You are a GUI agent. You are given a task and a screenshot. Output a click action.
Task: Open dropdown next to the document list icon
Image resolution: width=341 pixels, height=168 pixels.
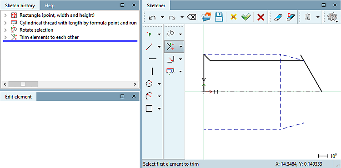coord(318,17)
